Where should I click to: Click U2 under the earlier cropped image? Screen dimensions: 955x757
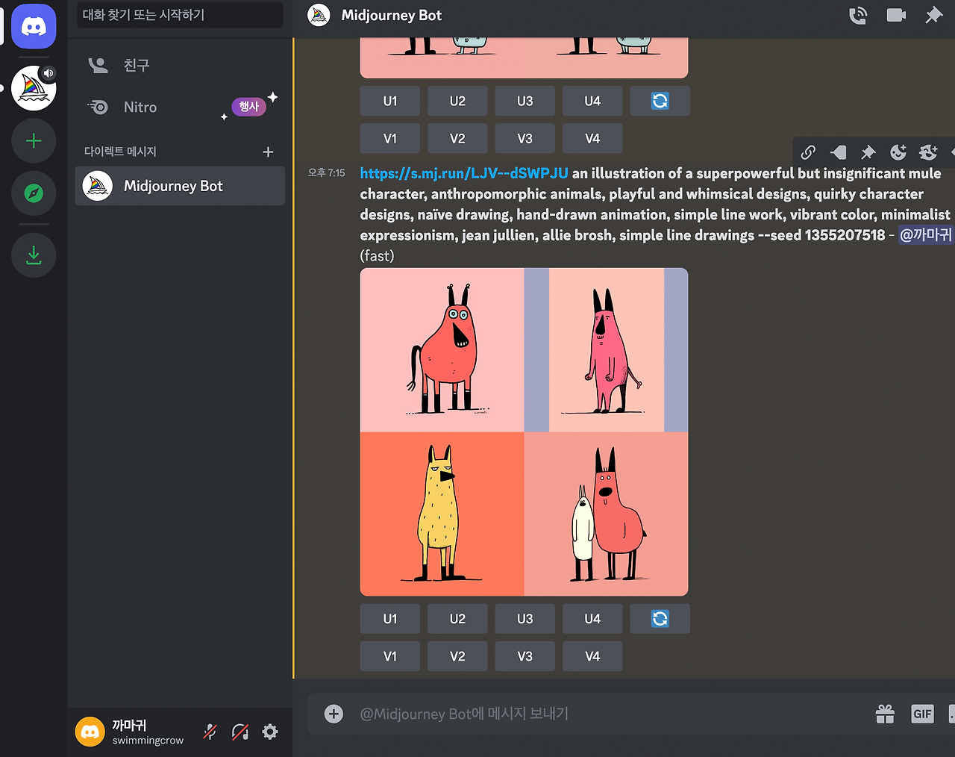click(x=457, y=101)
